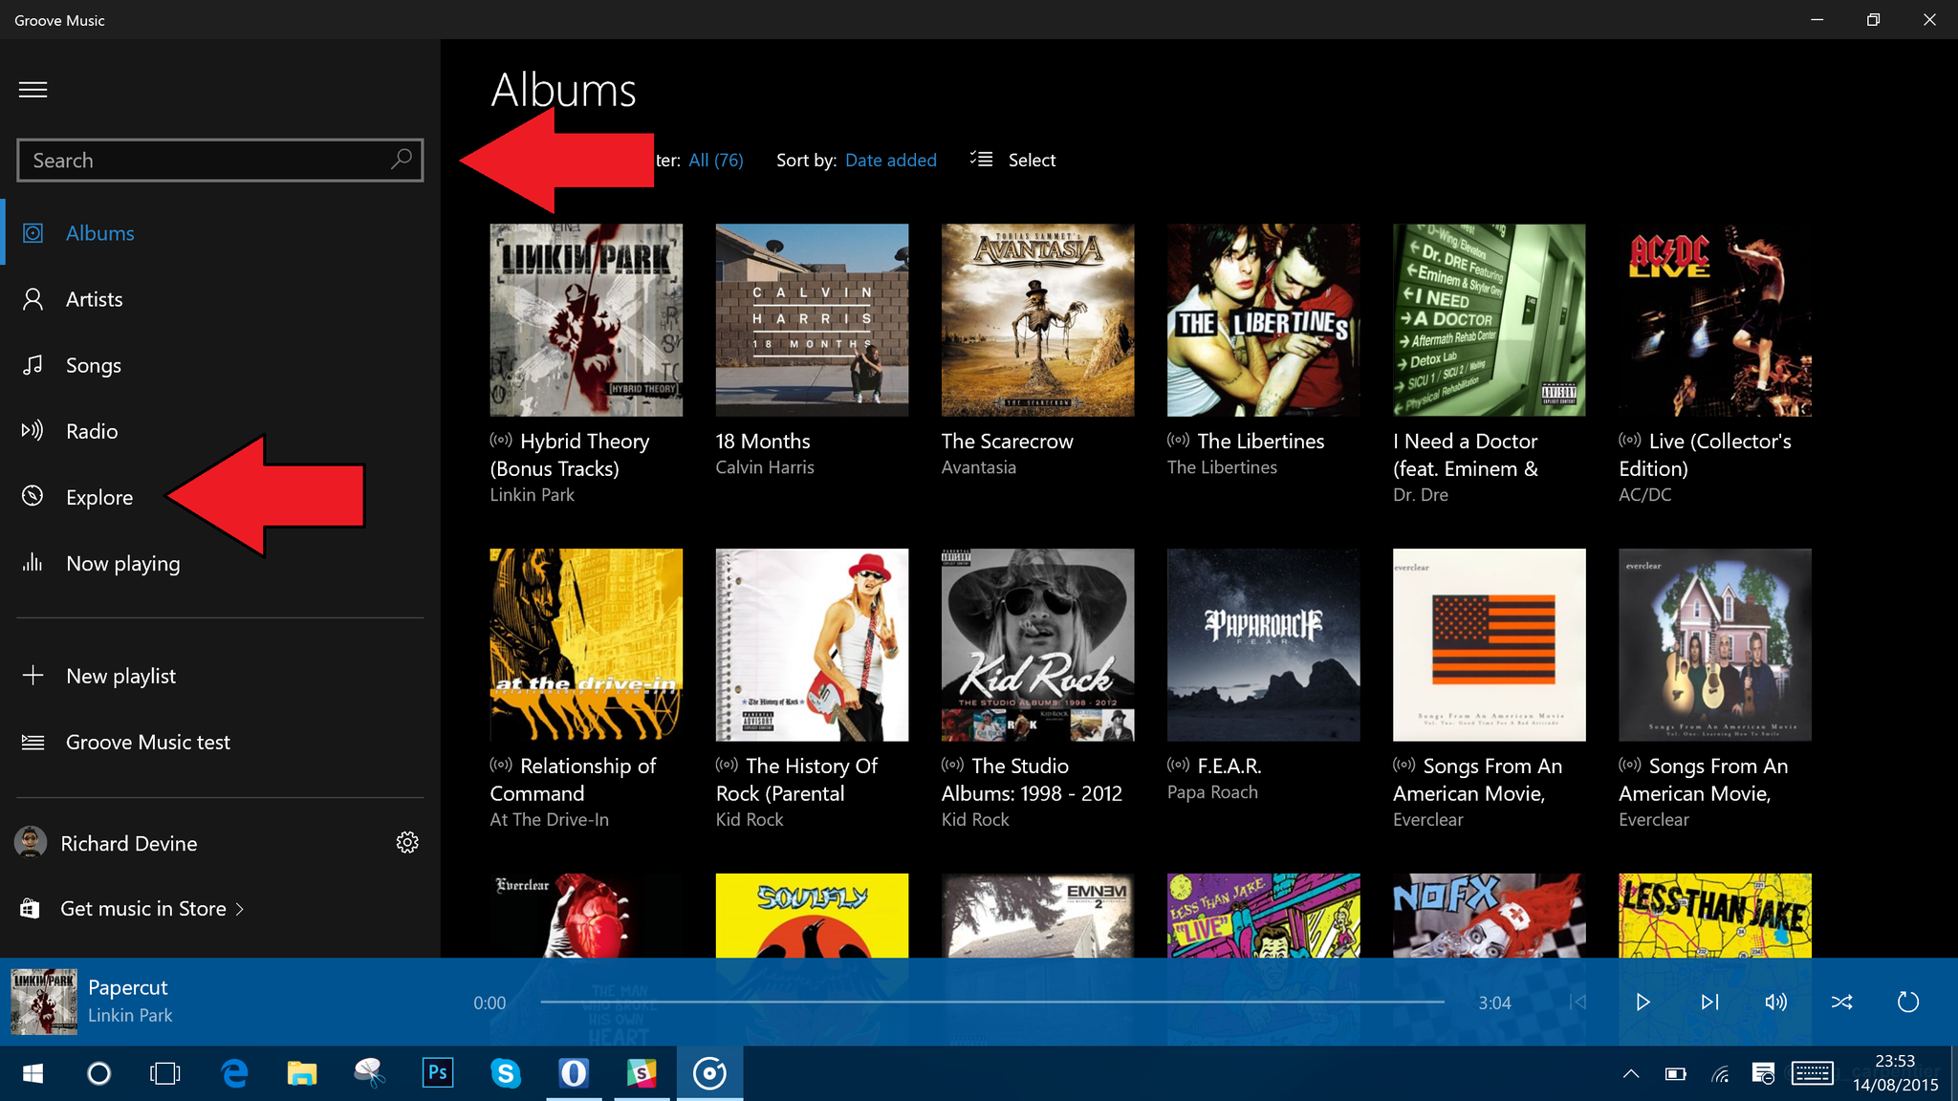Image resolution: width=1958 pixels, height=1101 pixels.
Task: Switch to the Radio section
Action: pyautogui.click(x=92, y=431)
